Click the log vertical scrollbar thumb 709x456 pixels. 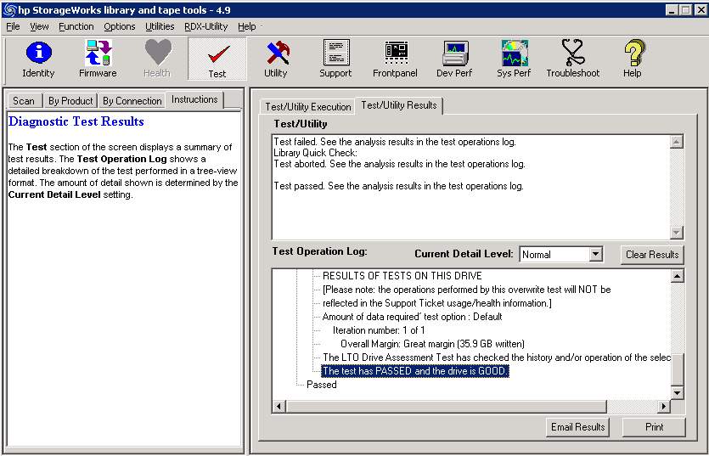pos(677,369)
